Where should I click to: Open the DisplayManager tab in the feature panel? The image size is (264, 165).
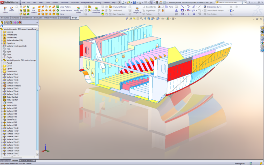pos(19,22)
